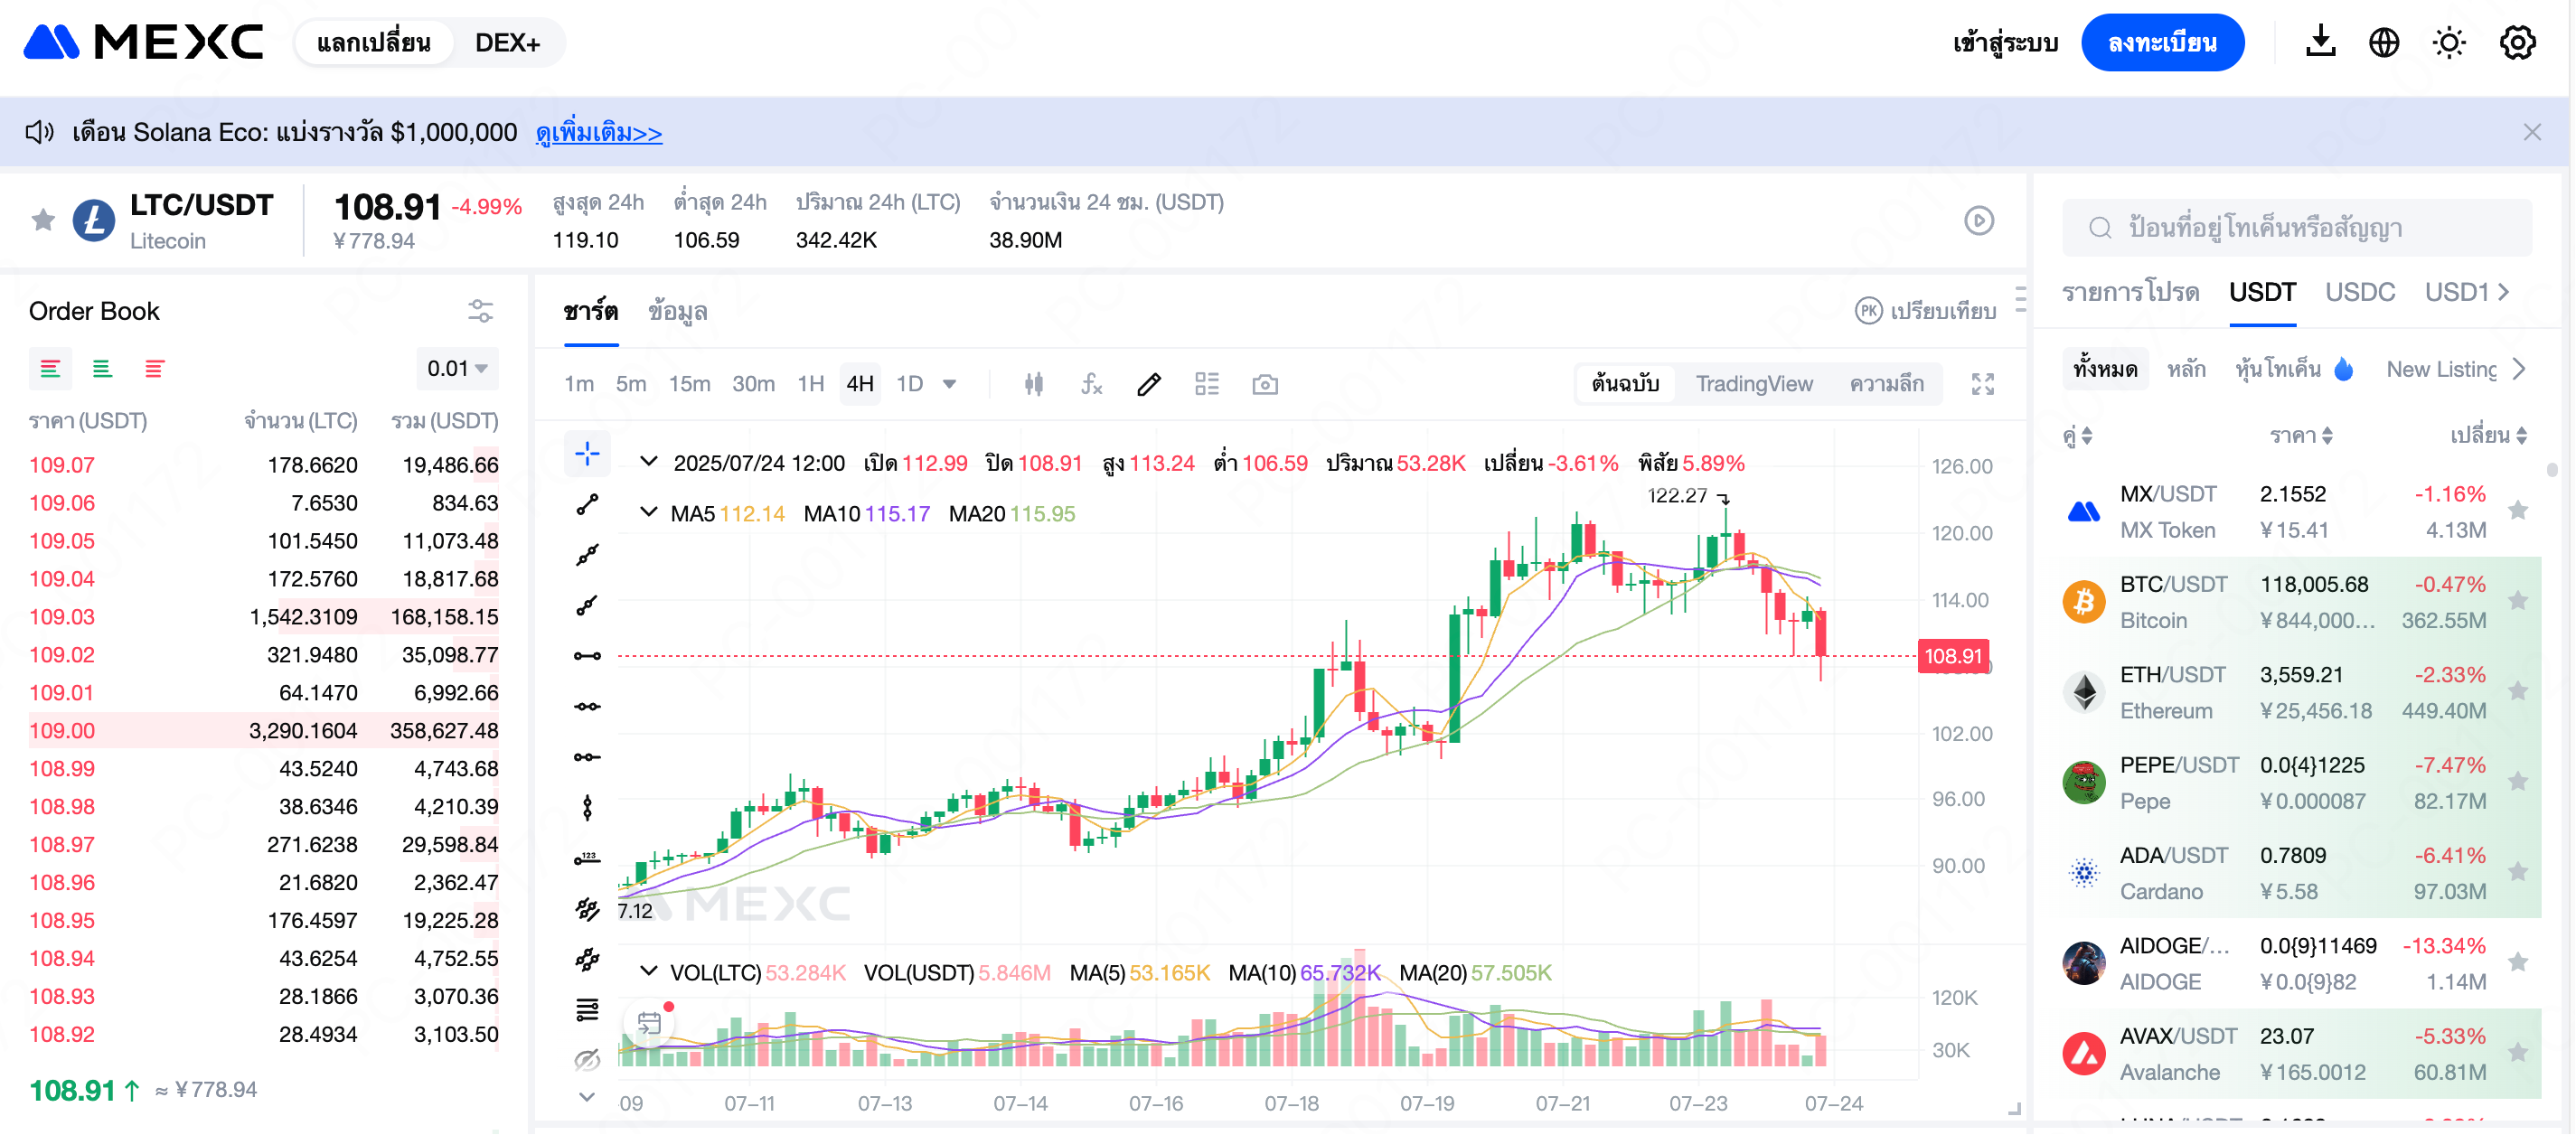Filter by หุ้นโทเค็น category
This screenshot has height=1135, width=2576.
[x=2292, y=369]
